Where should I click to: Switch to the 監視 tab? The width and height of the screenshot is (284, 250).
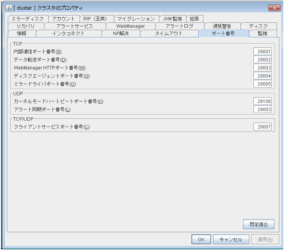262,34
